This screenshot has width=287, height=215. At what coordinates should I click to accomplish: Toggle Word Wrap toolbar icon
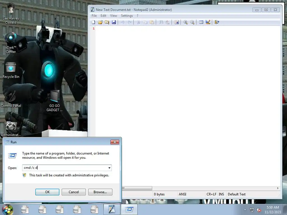click(177, 22)
